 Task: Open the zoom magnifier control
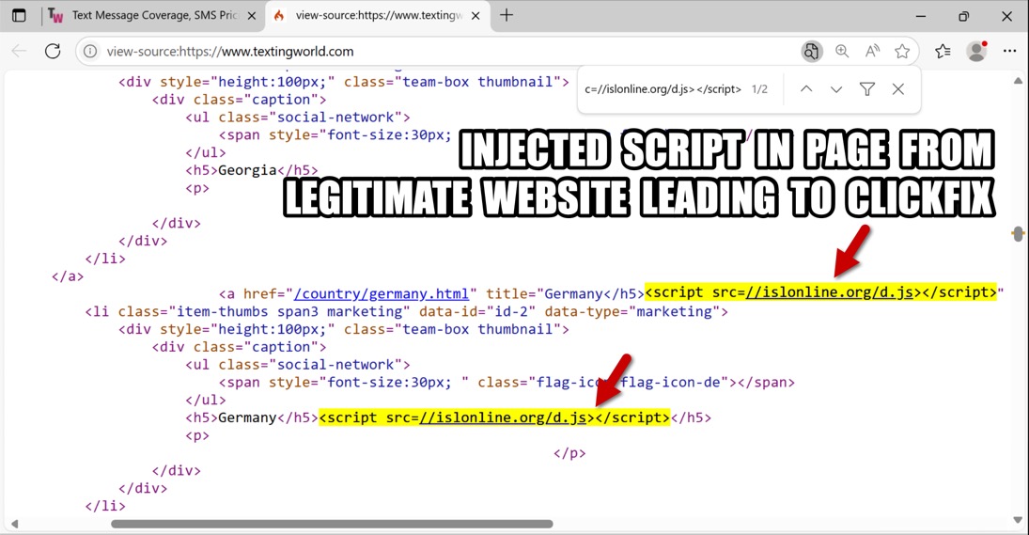click(x=842, y=51)
